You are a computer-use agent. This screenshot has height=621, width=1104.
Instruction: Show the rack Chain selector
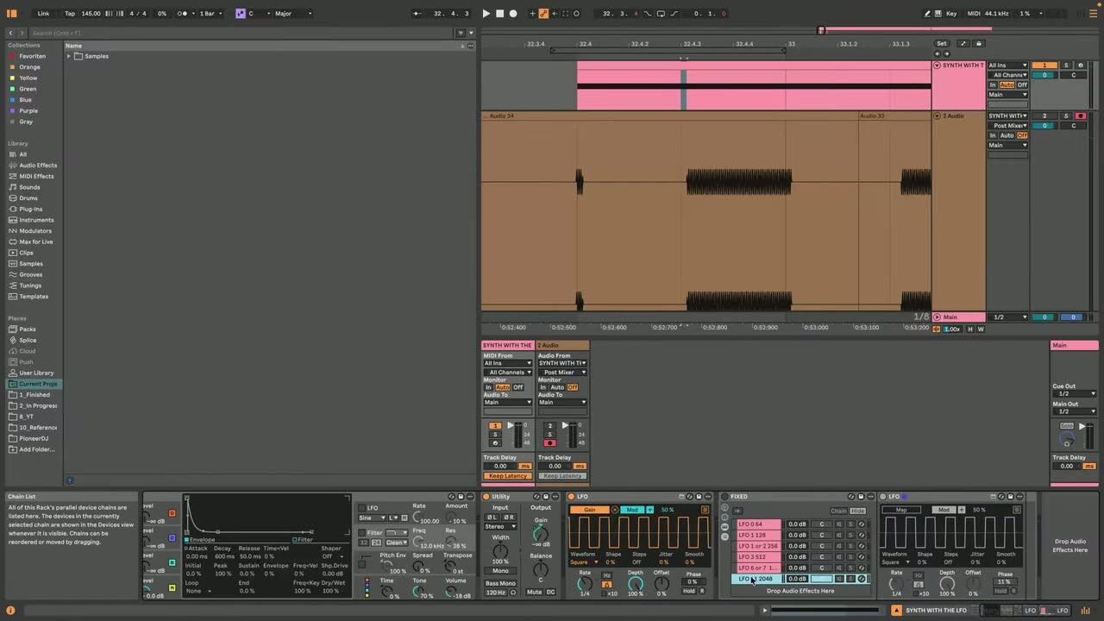[x=838, y=511]
